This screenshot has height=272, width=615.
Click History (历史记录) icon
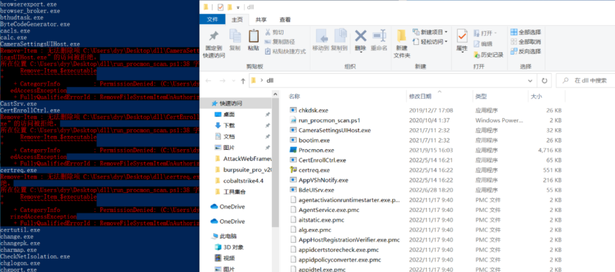coord(488,55)
